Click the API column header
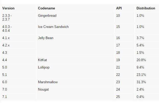 [119, 8]
